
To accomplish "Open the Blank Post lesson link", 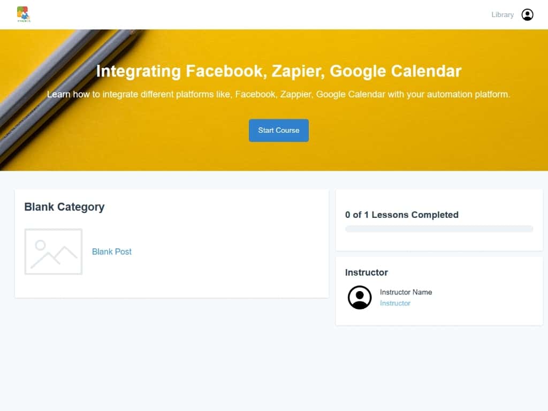I will [x=112, y=252].
